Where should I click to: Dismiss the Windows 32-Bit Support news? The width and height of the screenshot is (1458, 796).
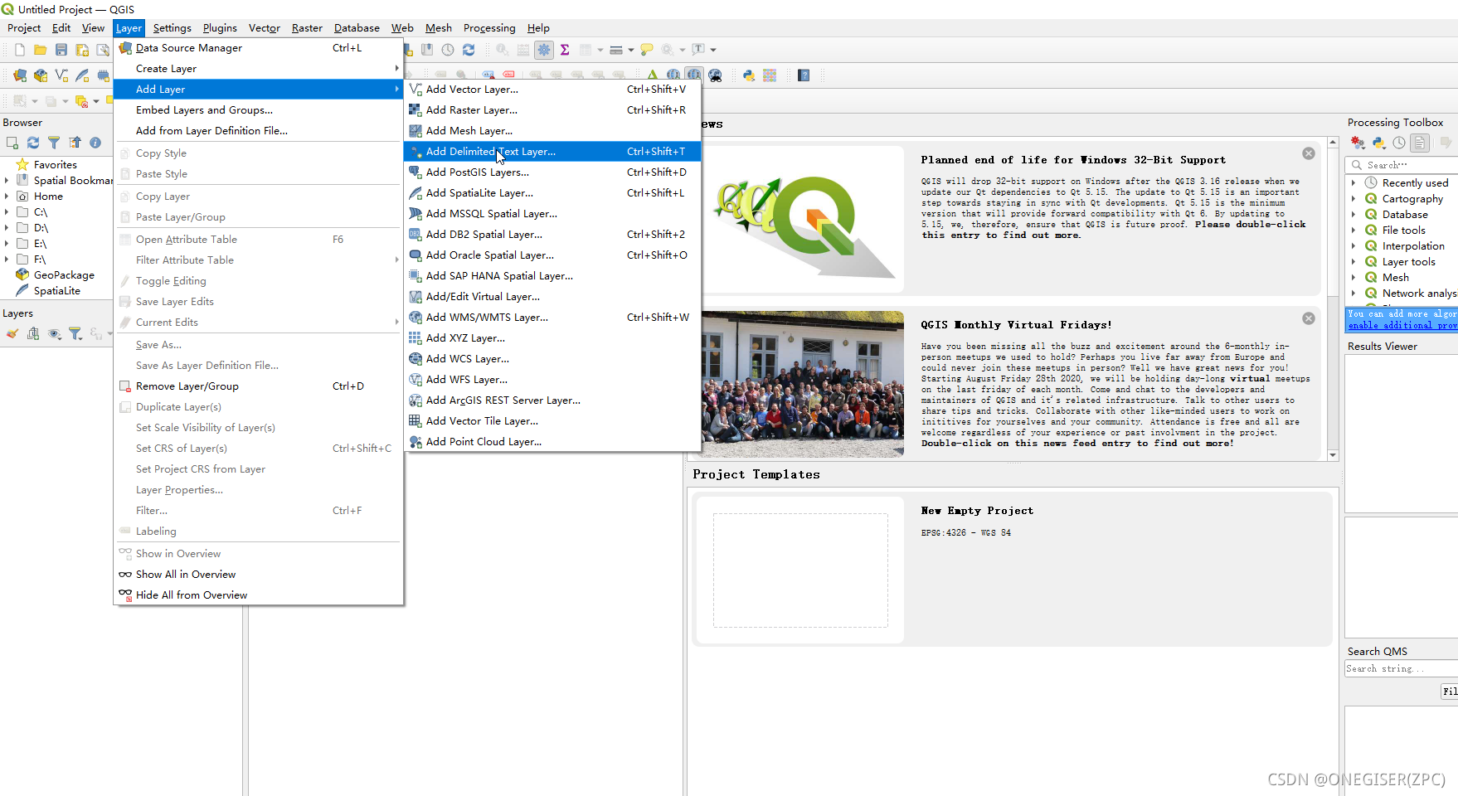point(1309,153)
